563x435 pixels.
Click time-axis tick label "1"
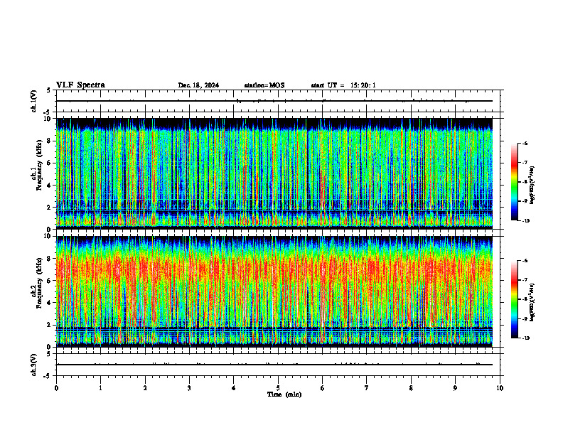tap(100, 388)
